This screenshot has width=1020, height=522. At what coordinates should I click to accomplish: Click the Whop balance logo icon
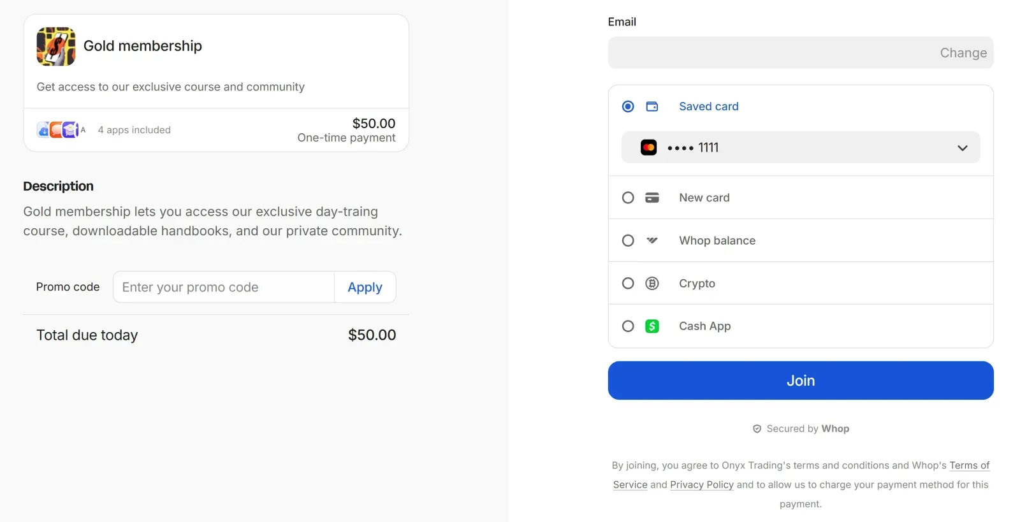click(652, 240)
